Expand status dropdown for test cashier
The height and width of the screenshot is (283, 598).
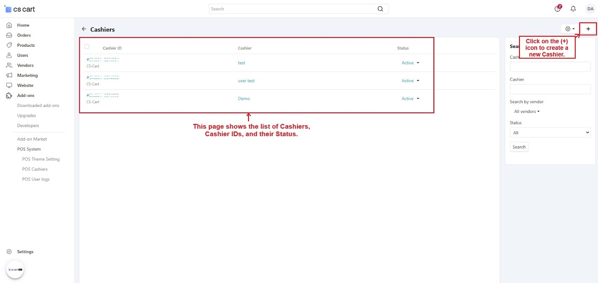coord(410,63)
